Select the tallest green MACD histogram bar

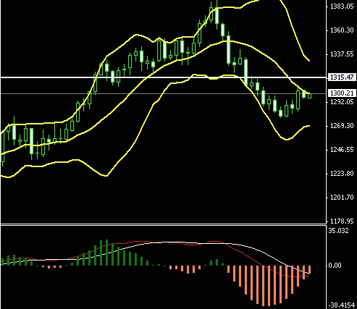pos(106,253)
